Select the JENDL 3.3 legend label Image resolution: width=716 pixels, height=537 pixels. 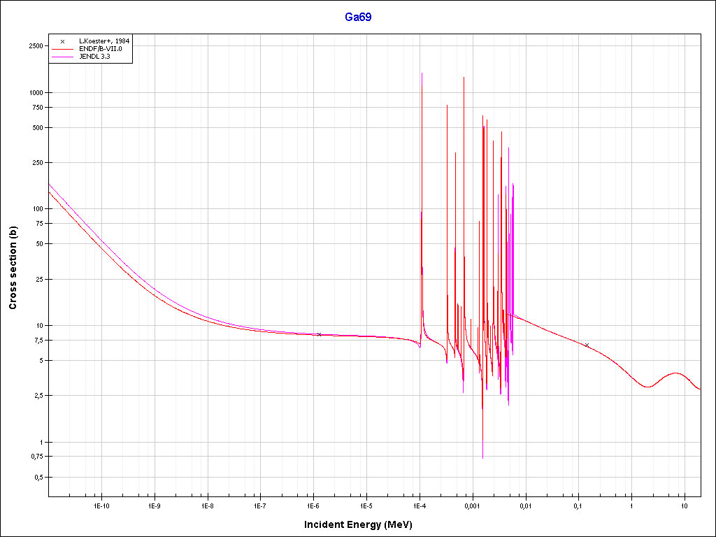[x=95, y=57]
